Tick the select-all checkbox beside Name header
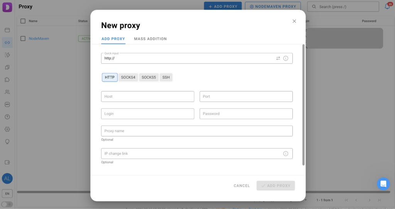The width and height of the screenshot is (395, 209). [x=23, y=21]
